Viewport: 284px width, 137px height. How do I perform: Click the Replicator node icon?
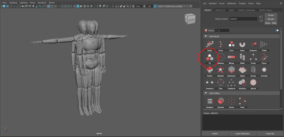[x=231, y=70]
